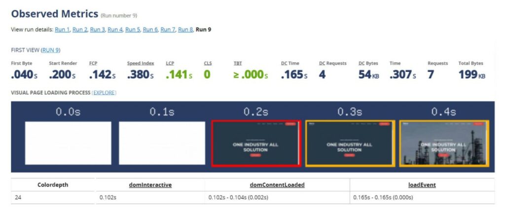The height and width of the screenshot is (211, 505).
Task: Select the DC Time value .165s
Action: 294,75
